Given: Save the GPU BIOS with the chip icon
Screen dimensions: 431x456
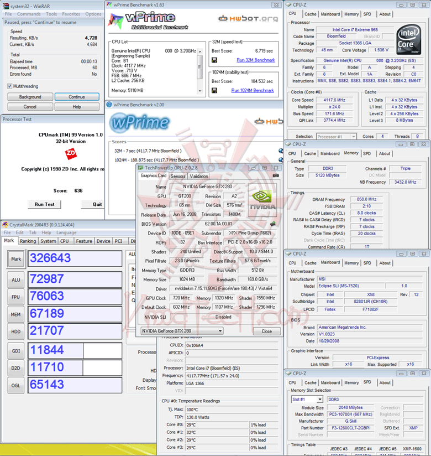Looking at the screenshot, I should click(x=273, y=224).
